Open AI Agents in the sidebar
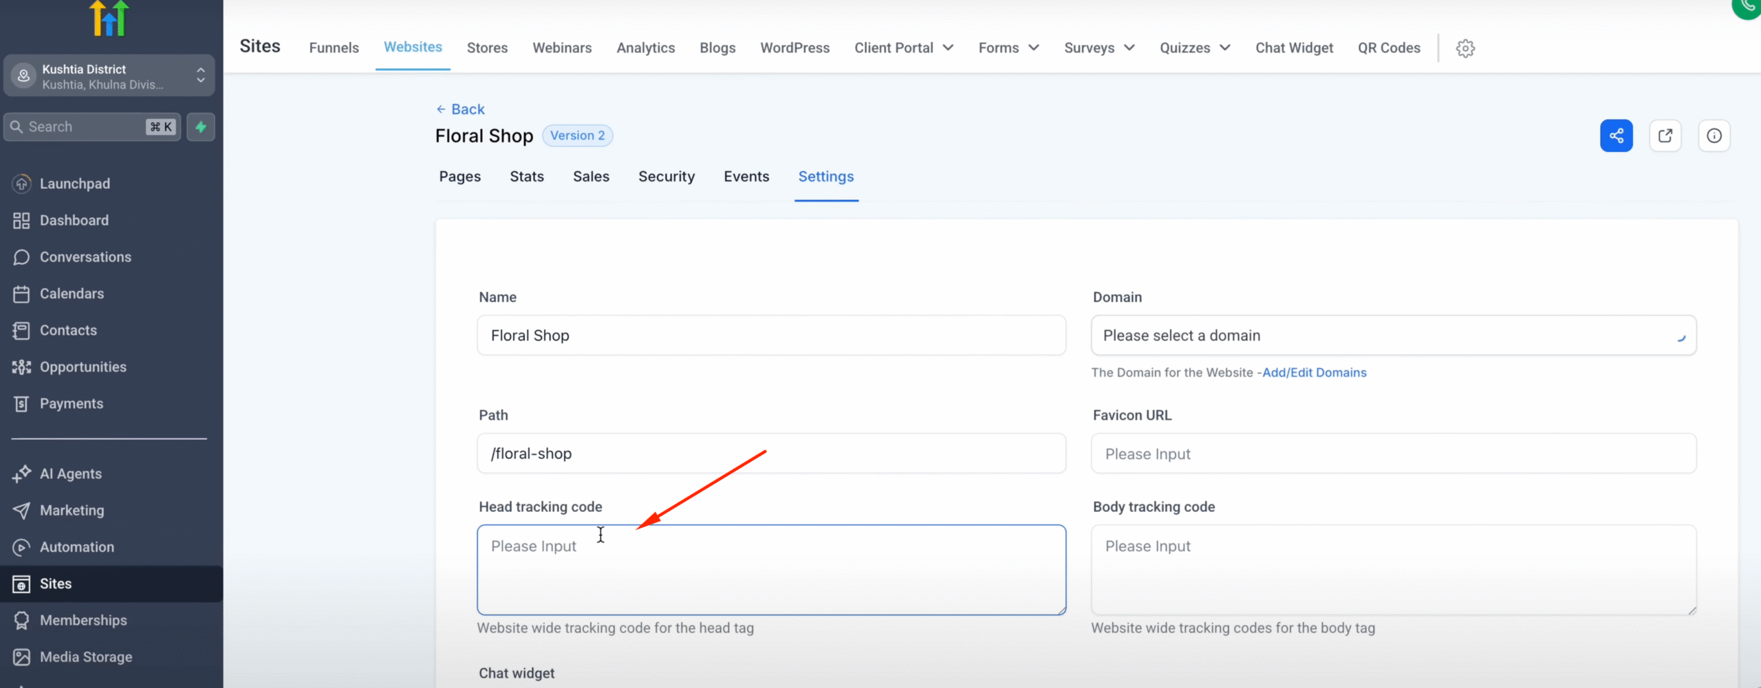 pos(70,474)
